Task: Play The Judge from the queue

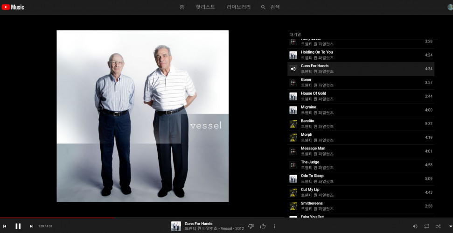Action: pyautogui.click(x=361, y=165)
